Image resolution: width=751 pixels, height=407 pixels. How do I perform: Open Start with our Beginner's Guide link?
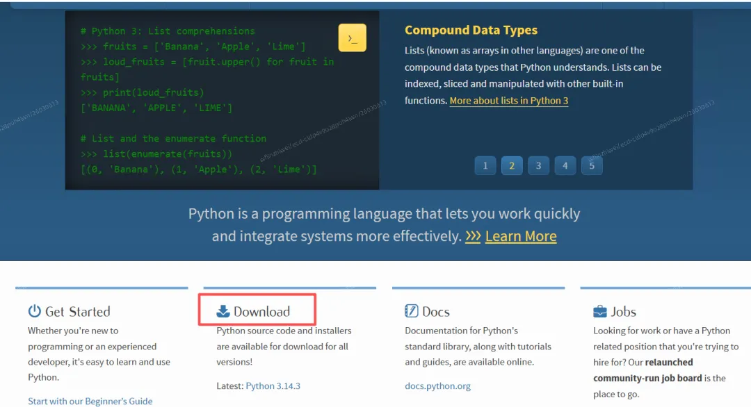pos(90,401)
